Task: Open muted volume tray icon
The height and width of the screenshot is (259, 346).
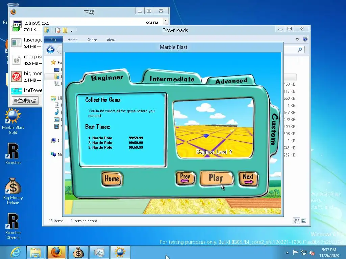Action: (x=312, y=253)
